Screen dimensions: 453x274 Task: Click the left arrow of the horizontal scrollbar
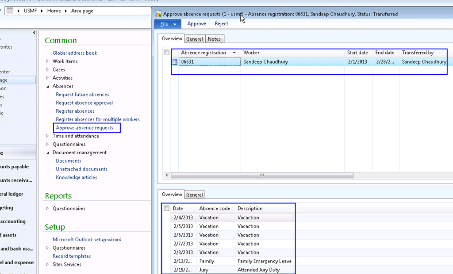(x=167, y=175)
